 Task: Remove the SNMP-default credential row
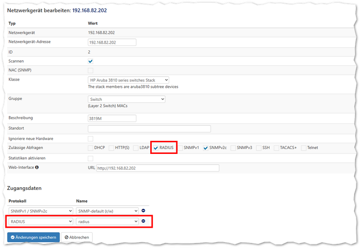click(x=143, y=210)
